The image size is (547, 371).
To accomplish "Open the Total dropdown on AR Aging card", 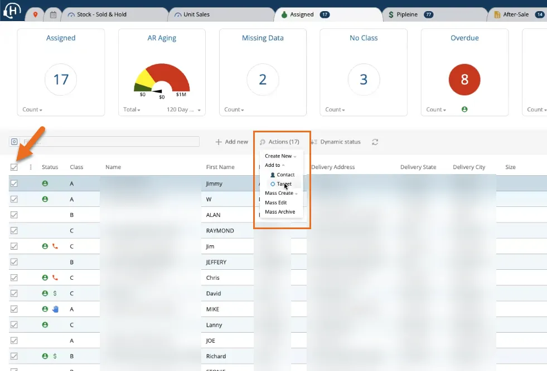I will (x=132, y=110).
